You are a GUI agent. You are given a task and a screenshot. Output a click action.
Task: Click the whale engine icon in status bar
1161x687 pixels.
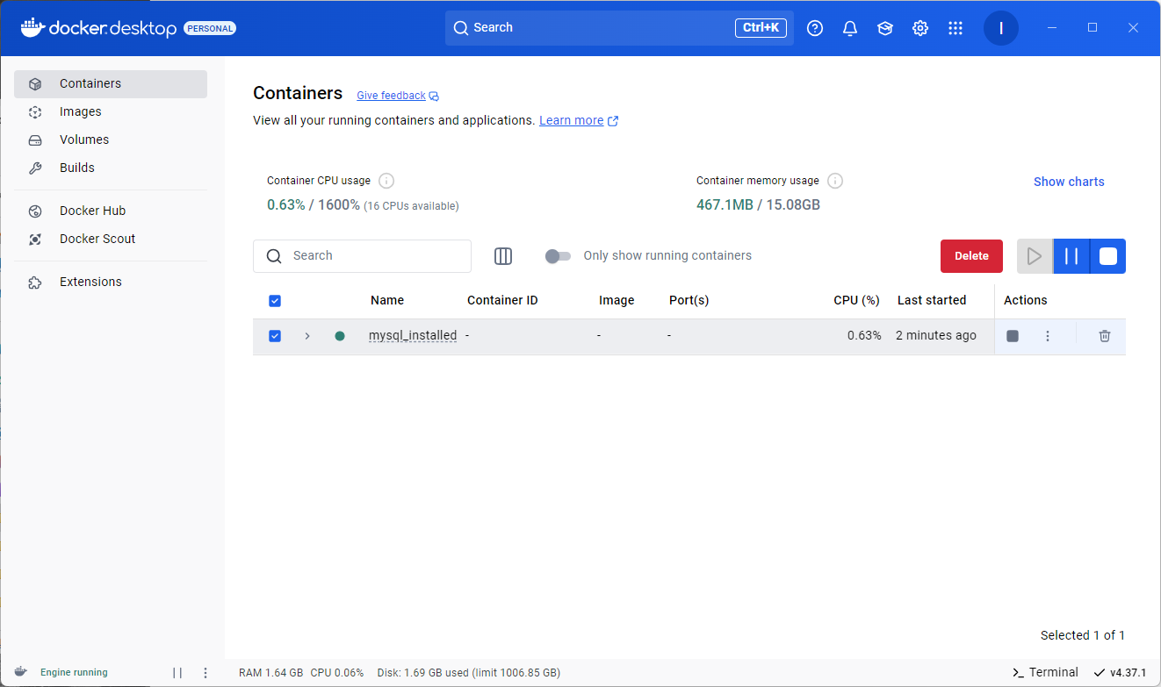click(21, 672)
